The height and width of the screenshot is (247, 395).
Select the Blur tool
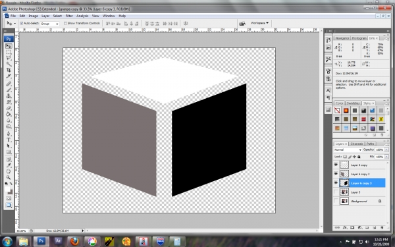tap(9, 120)
